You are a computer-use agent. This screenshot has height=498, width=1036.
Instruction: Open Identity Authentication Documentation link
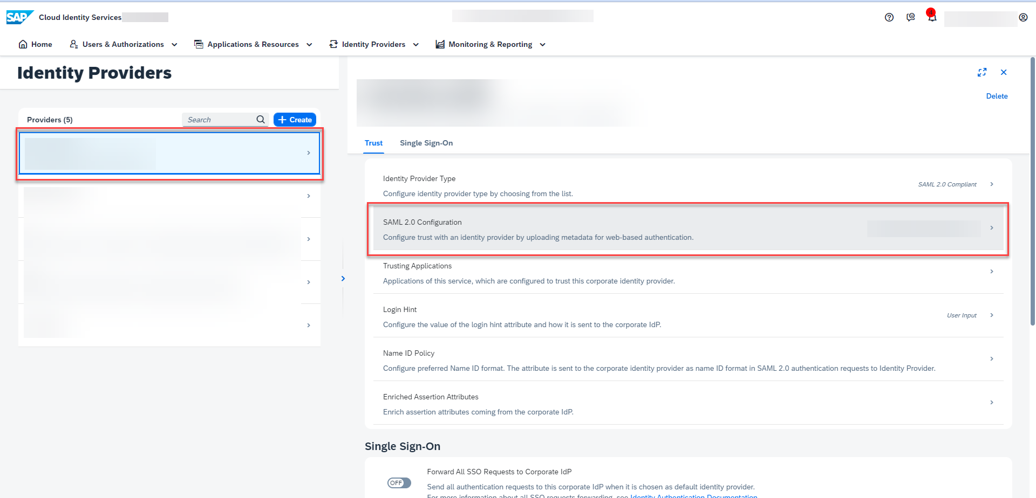[x=694, y=496]
